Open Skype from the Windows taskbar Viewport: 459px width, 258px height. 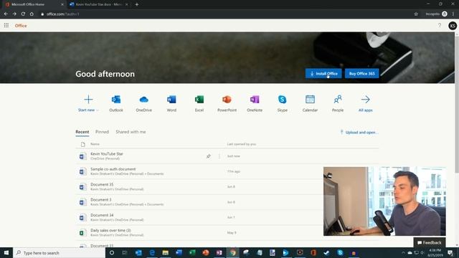point(340,253)
